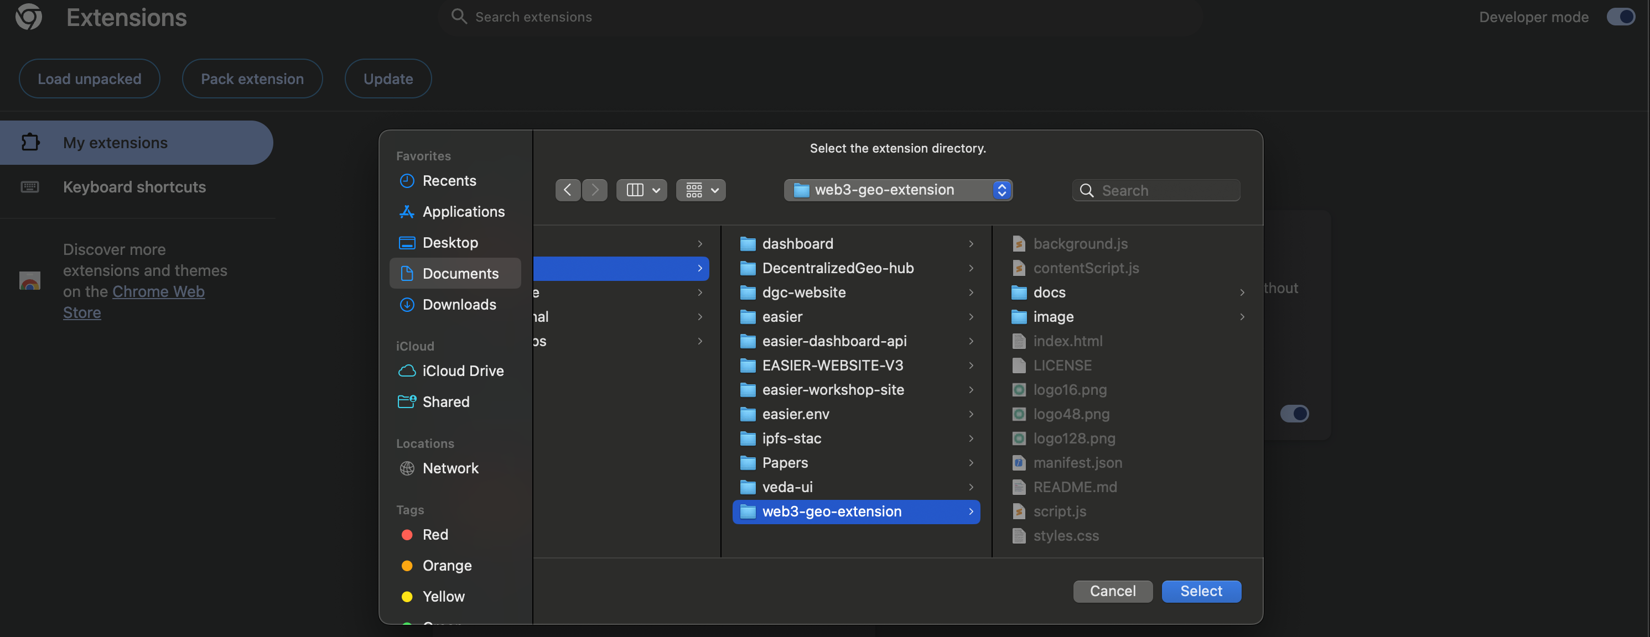Click the Keyboard shortcuts keyboard icon
Screen dimensions: 1650x637
pyautogui.click(x=30, y=187)
